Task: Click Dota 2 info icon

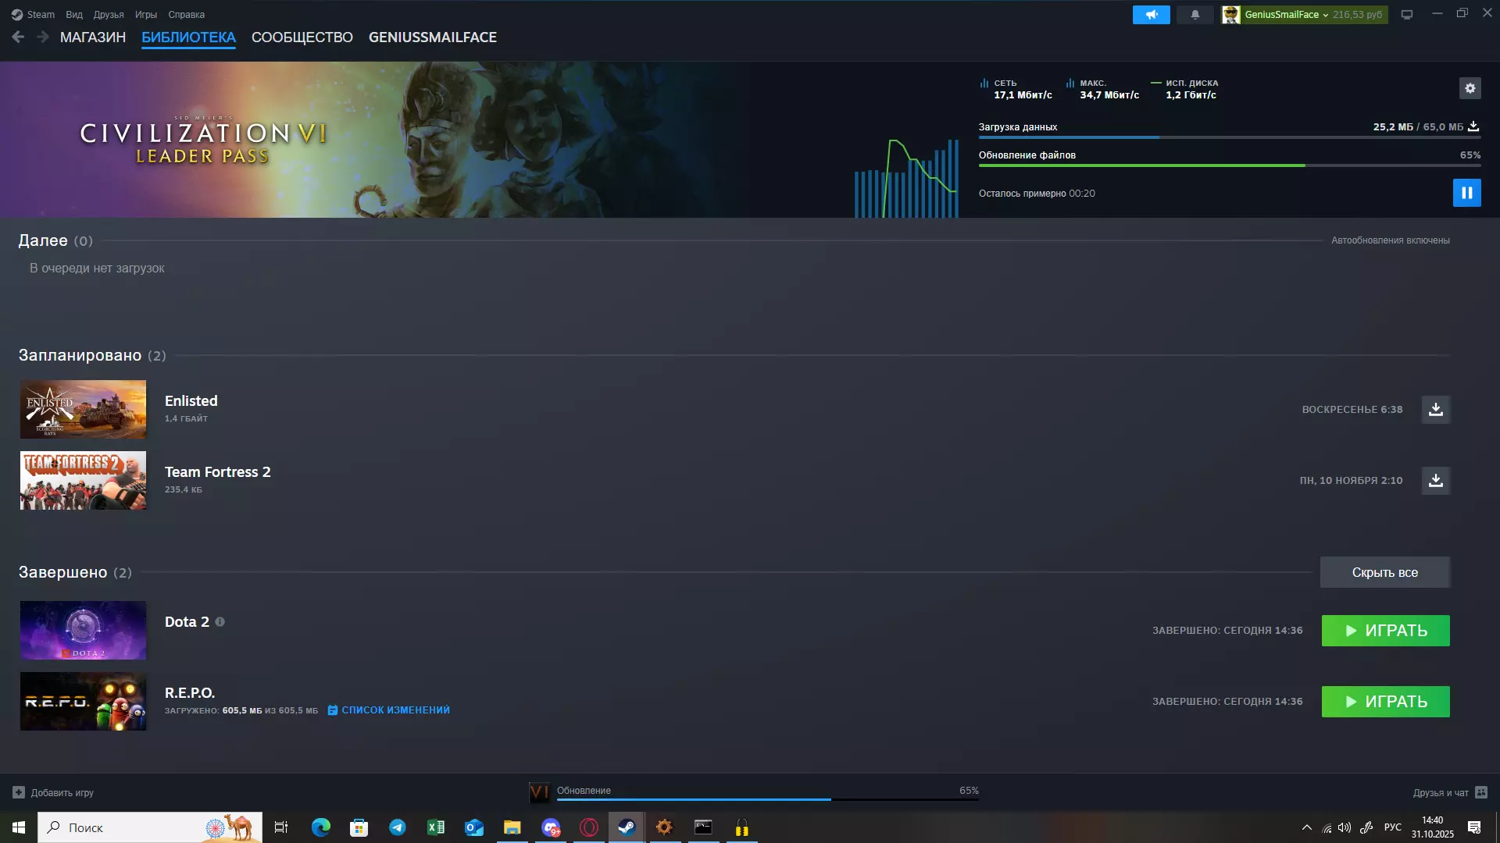Action: point(220,622)
